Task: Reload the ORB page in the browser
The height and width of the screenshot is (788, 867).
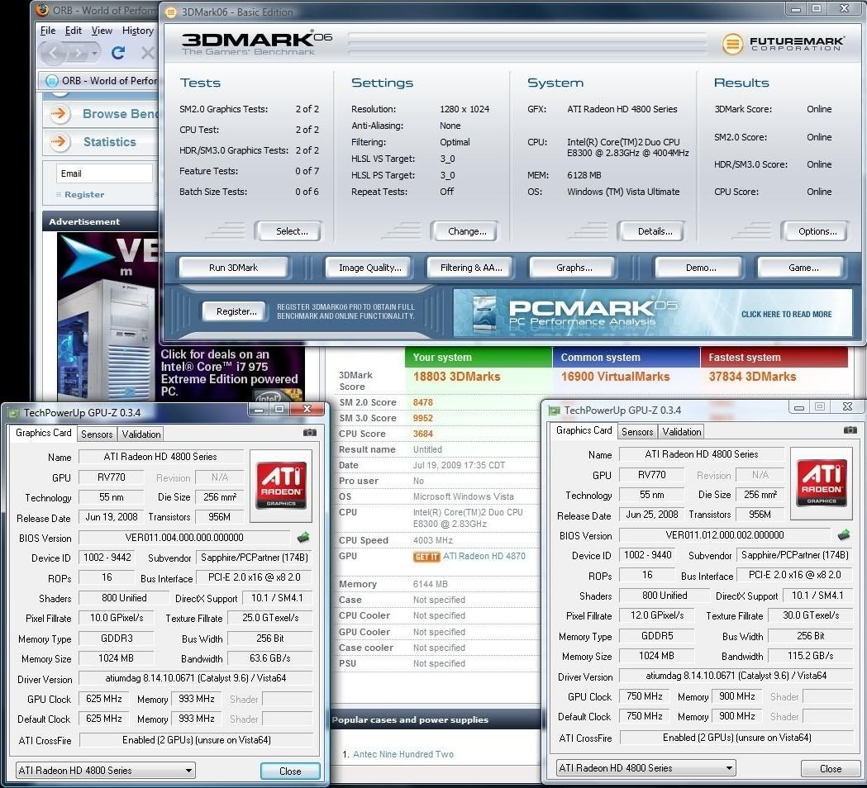Action: [117, 53]
